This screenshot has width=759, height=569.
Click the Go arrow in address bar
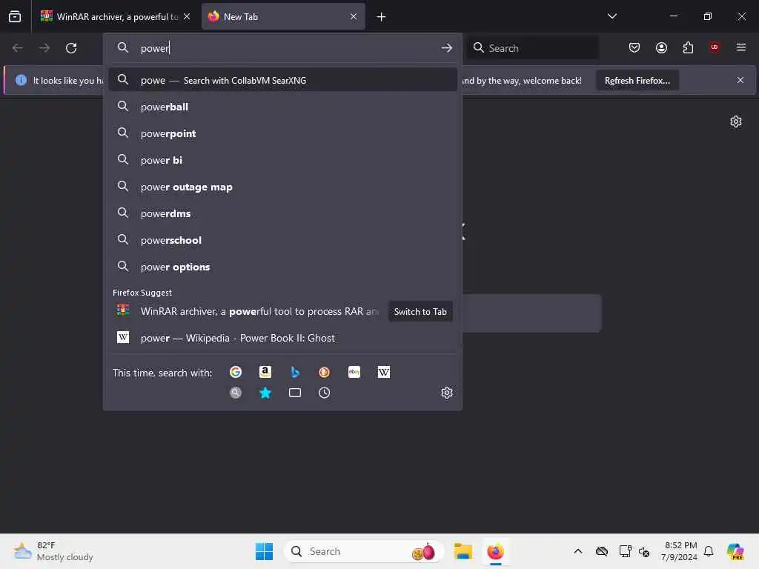(x=446, y=48)
